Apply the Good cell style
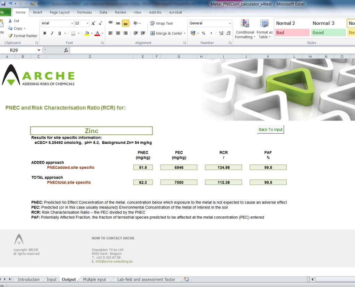The image size is (355, 287). click(x=328, y=33)
